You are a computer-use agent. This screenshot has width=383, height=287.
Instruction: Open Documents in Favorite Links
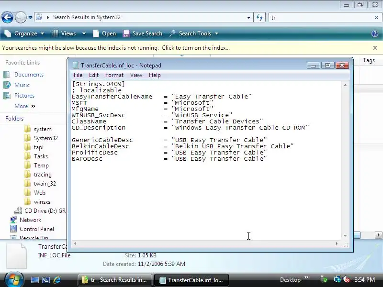coord(24,75)
